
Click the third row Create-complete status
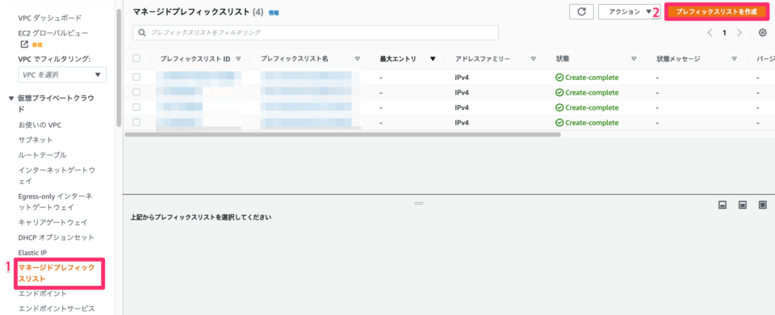click(x=587, y=107)
